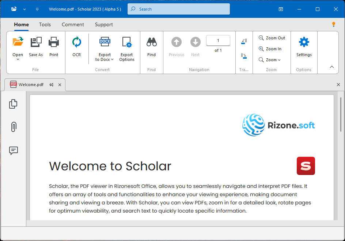The image size is (345, 241).
Task: Open the Zoom level dropdown
Action: pyautogui.click(x=270, y=60)
